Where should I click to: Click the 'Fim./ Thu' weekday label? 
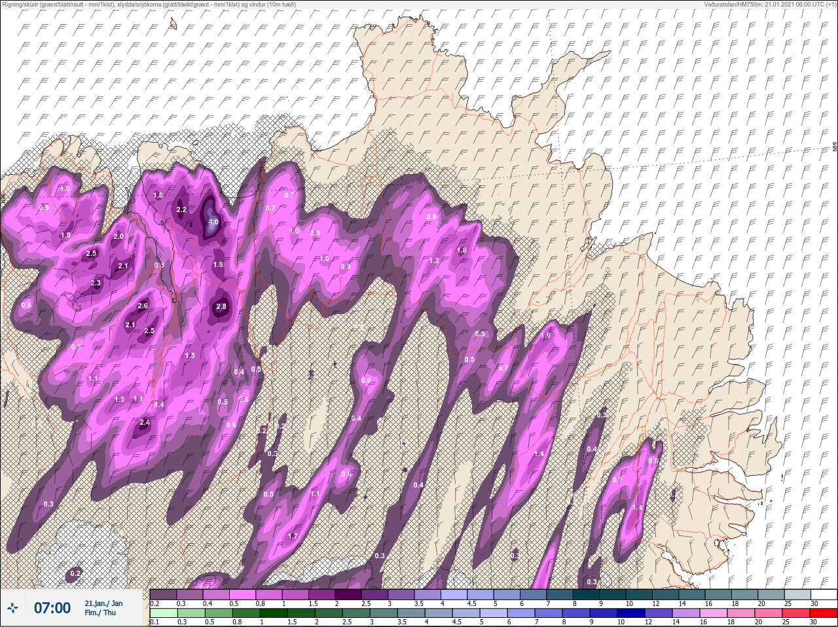point(100,613)
